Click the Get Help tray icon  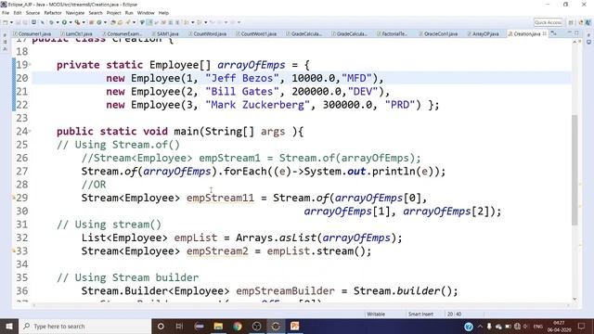coord(469,327)
